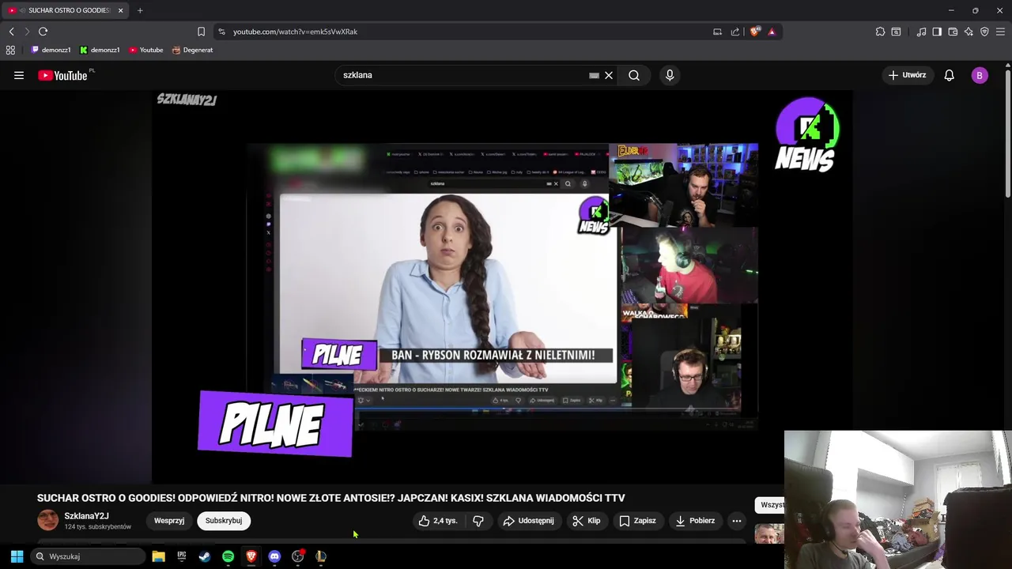Click the Wyszukaj taskbar search box
This screenshot has height=569, width=1012.
click(x=87, y=556)
